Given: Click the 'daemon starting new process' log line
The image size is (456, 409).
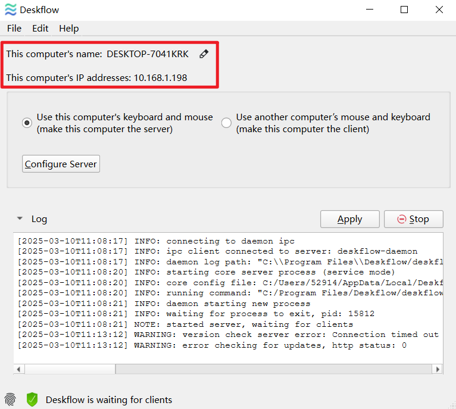Looking at the screenshot, I should pyautogui.click(x=164, y=304).
